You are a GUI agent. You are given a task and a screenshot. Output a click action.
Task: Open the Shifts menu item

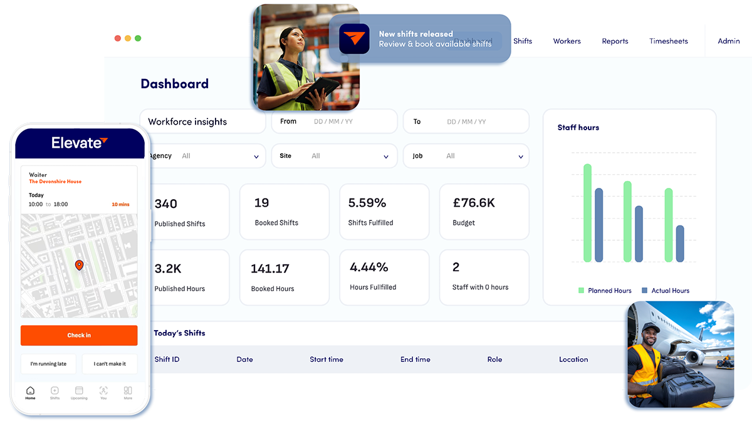[523, 41]
